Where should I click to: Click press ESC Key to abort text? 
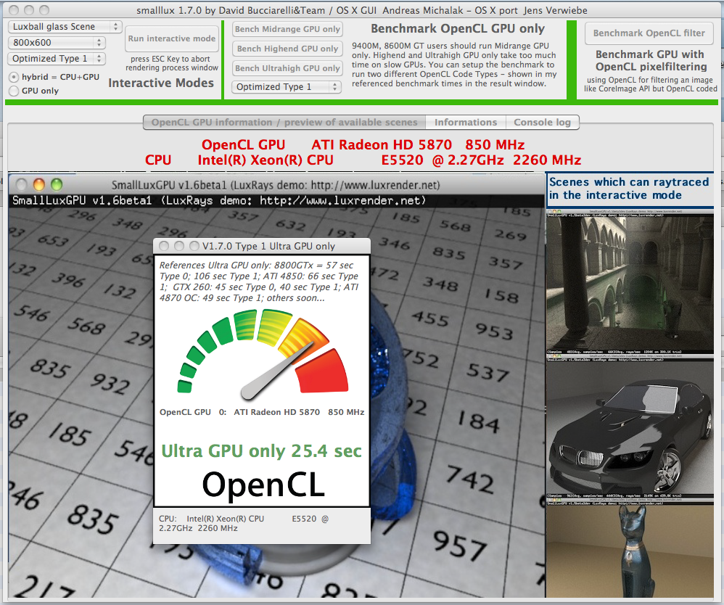pos(172,63)
